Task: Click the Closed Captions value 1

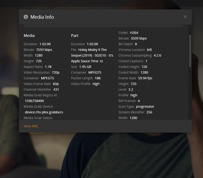Action: click(146, 61)
